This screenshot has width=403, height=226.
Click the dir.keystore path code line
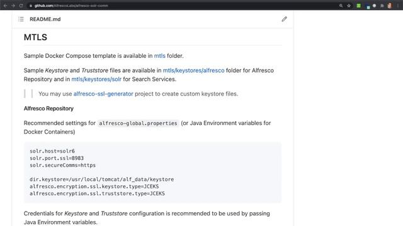[101, 180]
